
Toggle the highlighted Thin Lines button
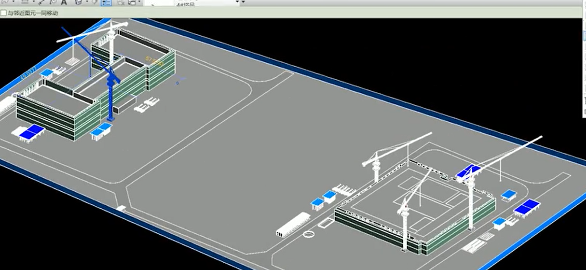(x=106, y=2)
